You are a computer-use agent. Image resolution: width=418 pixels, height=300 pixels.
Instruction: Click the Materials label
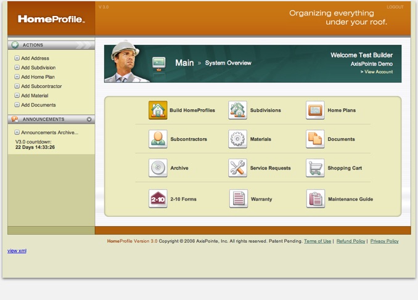click(260, 139)
